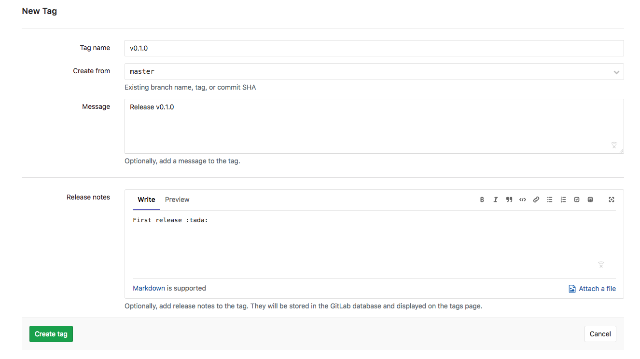The width and height of the screenshot is (640, 359).
Task: Add a numbered list
Action: [563, 199]
